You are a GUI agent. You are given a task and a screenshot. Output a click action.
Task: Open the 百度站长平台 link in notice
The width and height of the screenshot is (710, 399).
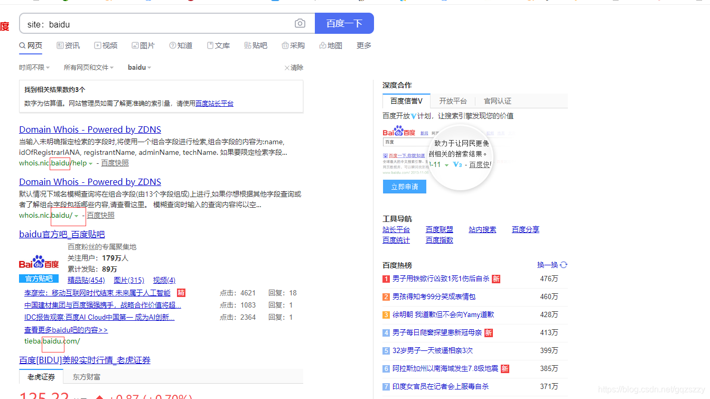click(x=214, y=104)
